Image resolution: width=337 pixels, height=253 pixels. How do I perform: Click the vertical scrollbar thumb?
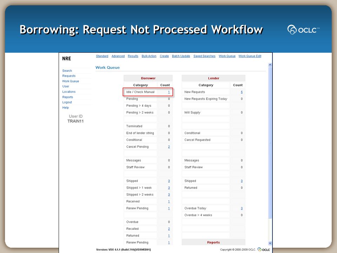[x=270, y=143]
